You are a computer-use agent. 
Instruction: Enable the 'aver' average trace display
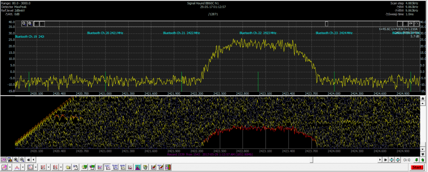pos(123,167)
